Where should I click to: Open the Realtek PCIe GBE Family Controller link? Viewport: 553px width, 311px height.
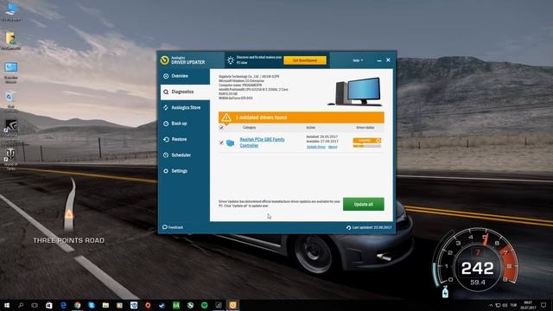pos(262,143)
